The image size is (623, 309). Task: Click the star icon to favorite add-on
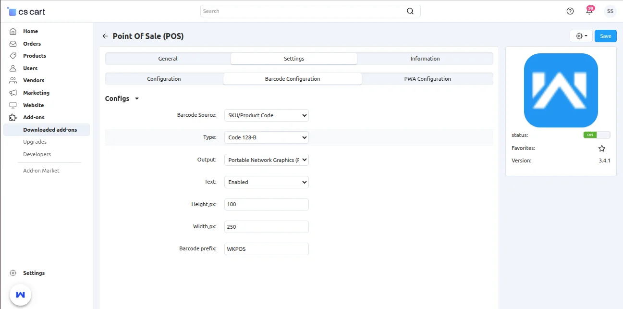602,148
